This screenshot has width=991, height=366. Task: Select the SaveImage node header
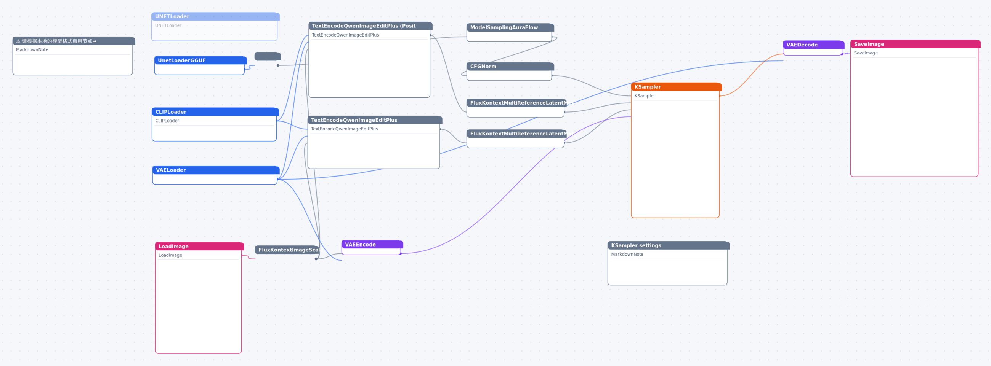pyautogui.click(x=915, y=44)
